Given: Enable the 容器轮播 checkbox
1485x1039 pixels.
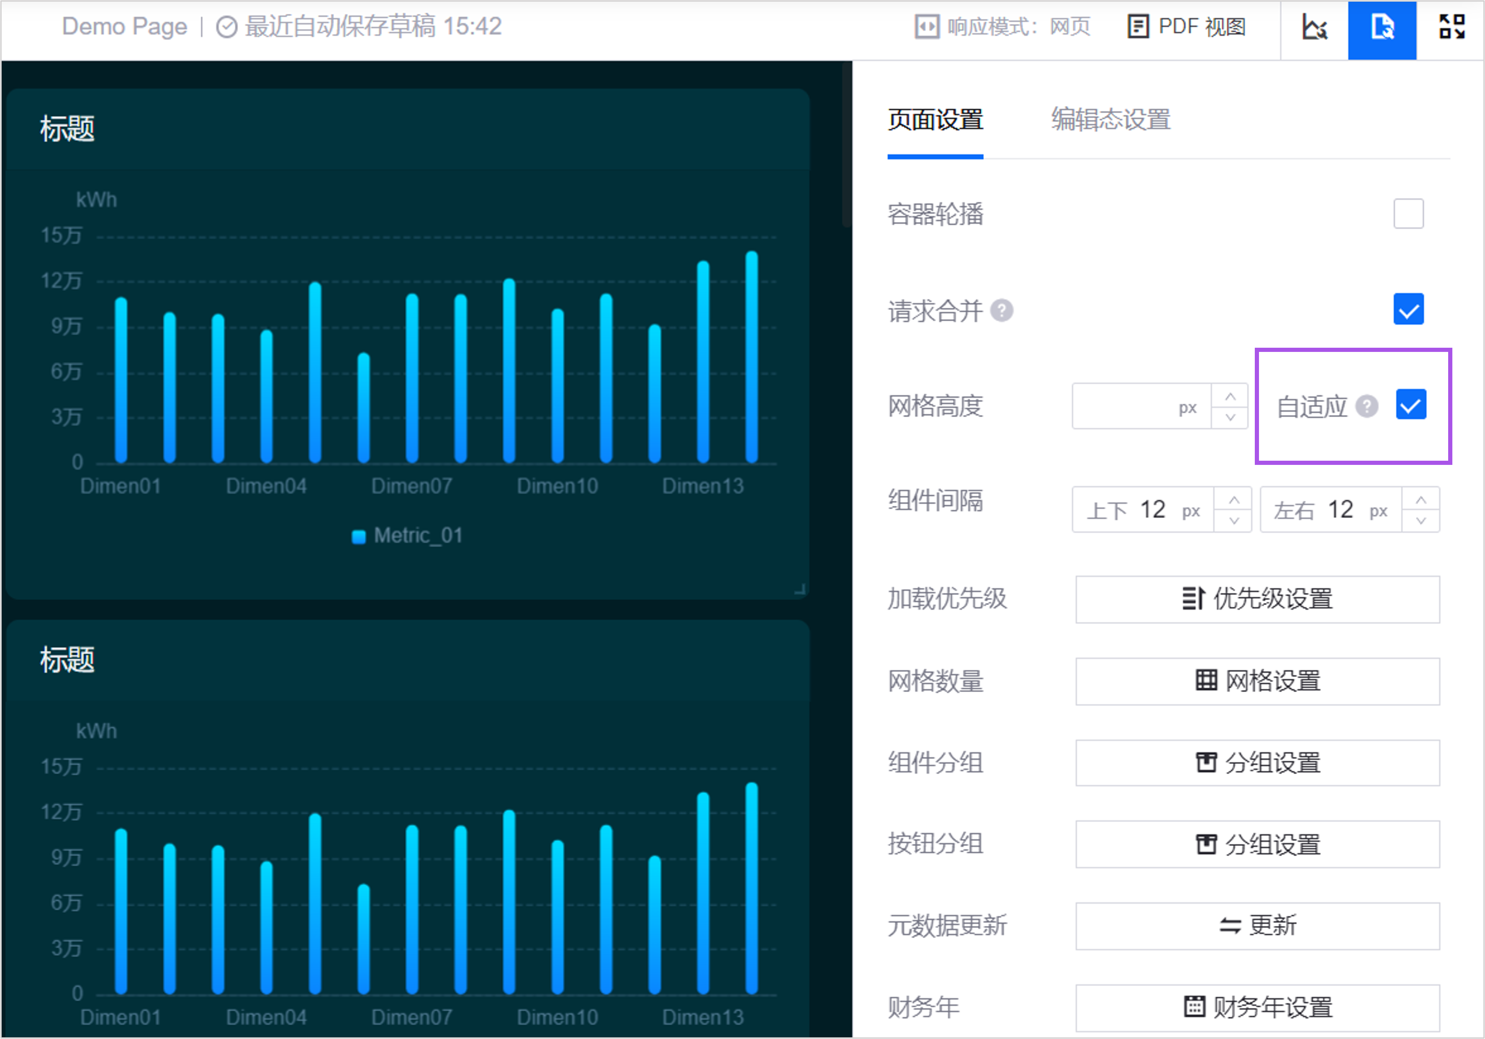Looking at the screenshot, I should (x=1408, y=214).
